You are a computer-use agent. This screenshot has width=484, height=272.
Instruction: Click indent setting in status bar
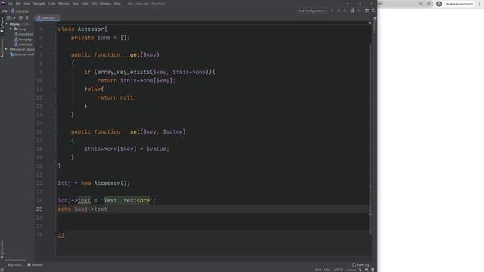click(350, 270)
